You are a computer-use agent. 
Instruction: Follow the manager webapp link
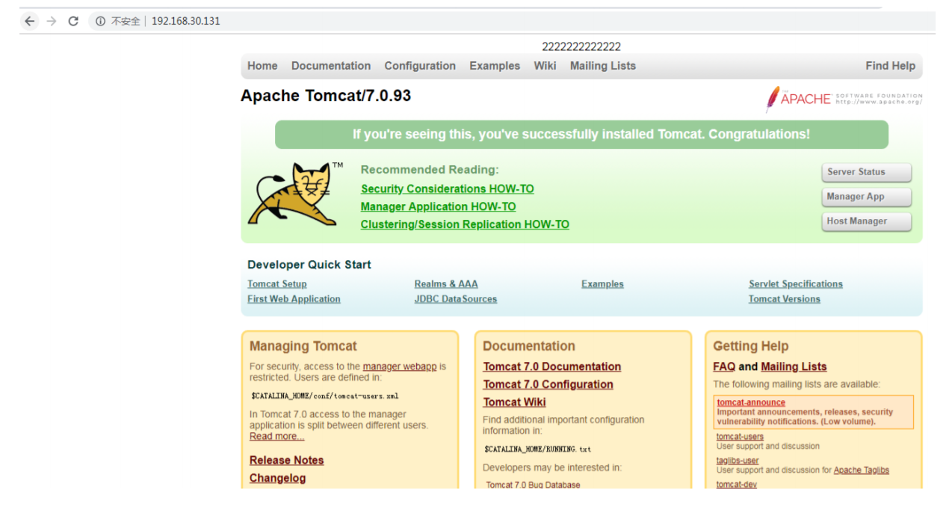pos(400,366)
